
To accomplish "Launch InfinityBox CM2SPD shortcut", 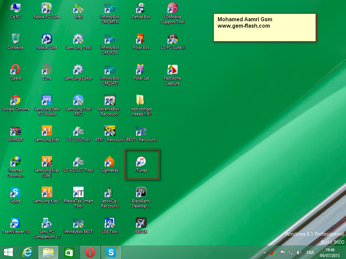I will pos(110,75).
